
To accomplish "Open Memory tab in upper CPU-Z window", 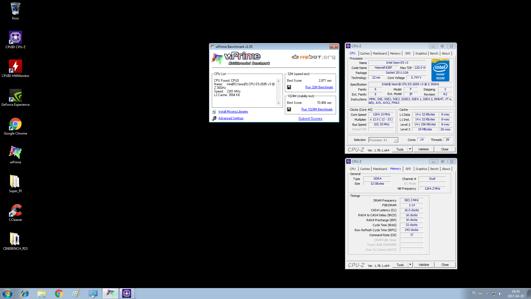I will pos(395,53).
